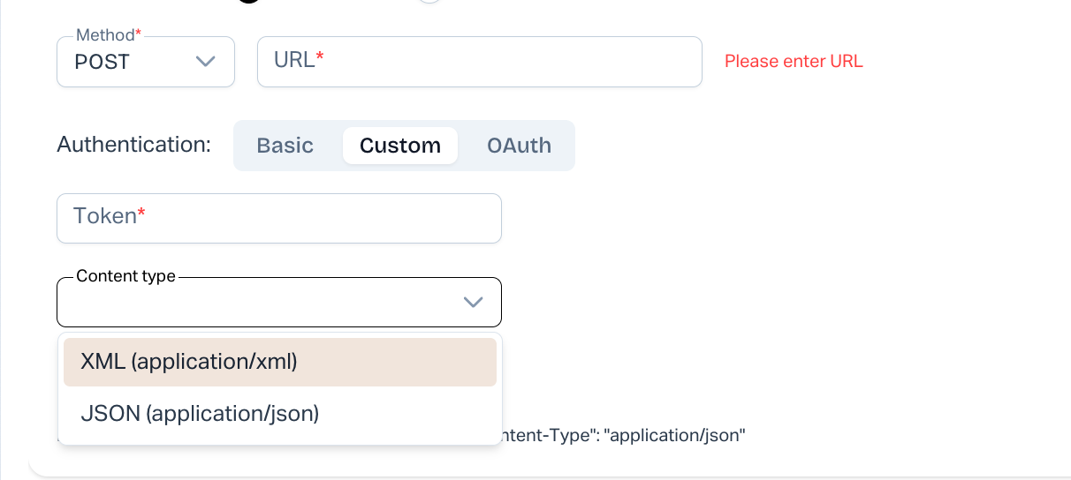Select the Custom authentication tab
The width and height of the screenshot is (1071, 480).
[399, 146]
